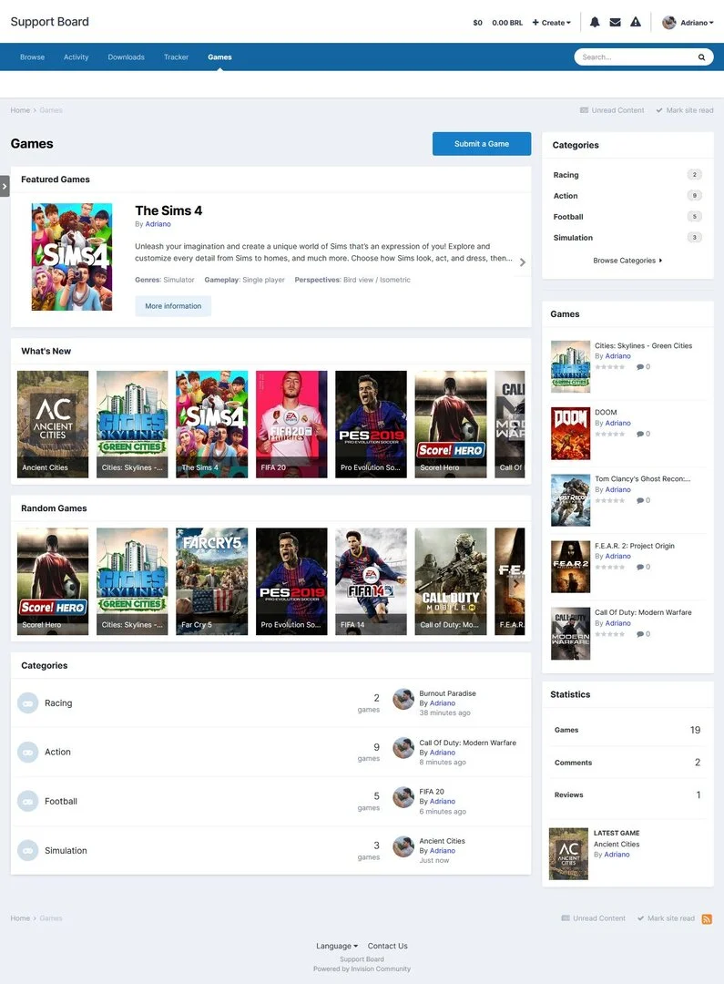
Task: Open the notifications bell icon
Action: coord(595,22)
